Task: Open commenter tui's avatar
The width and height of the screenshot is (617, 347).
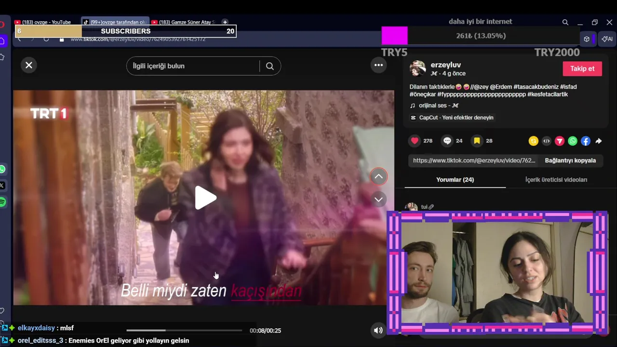Action: coord(411,207)
